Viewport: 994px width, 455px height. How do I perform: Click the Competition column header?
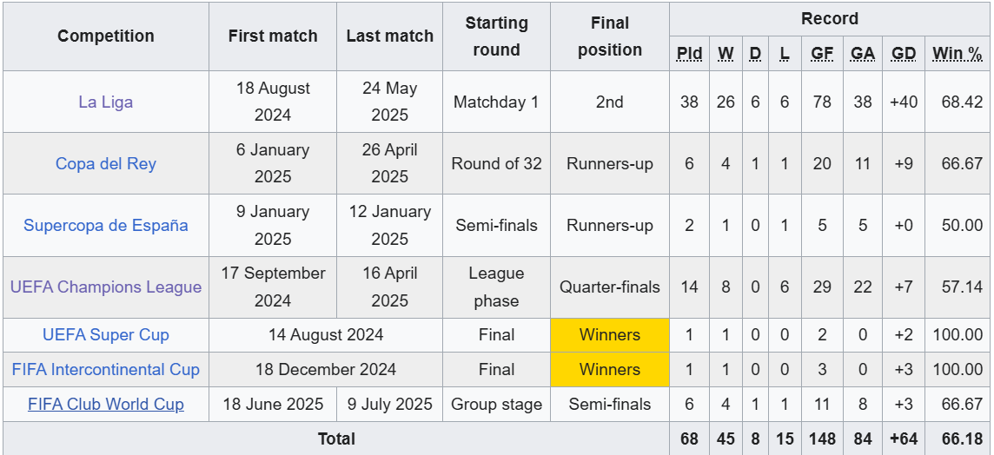pos(106,36)
